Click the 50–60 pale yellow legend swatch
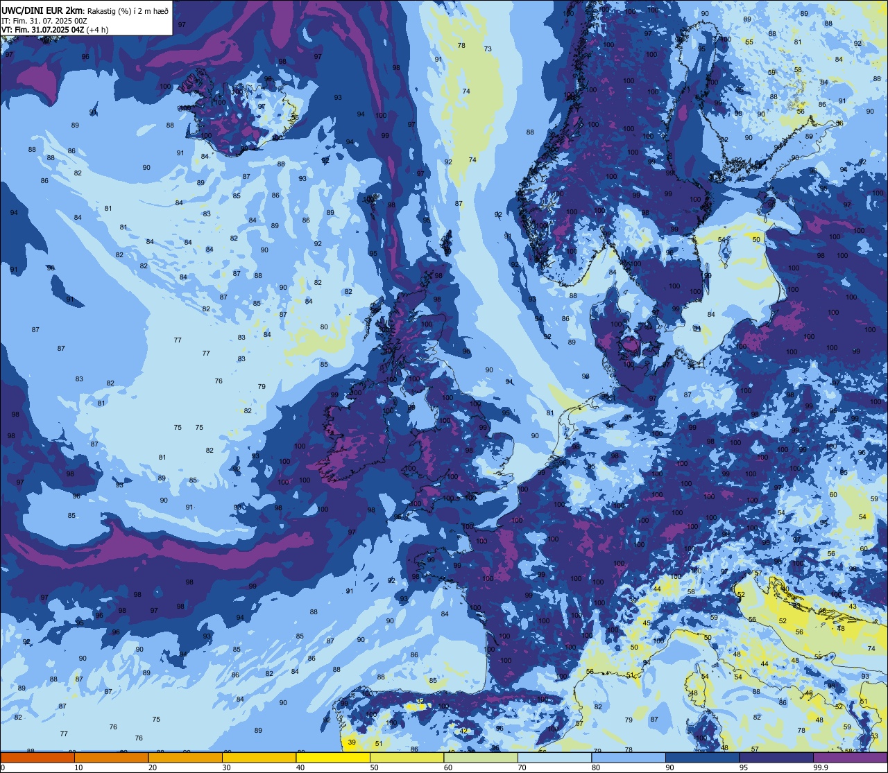Screen dimensions: 888x773 tap(407, 757)
